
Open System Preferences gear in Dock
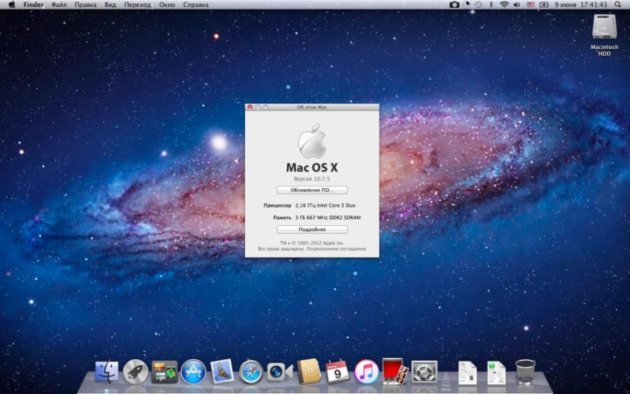coord(424,371)
